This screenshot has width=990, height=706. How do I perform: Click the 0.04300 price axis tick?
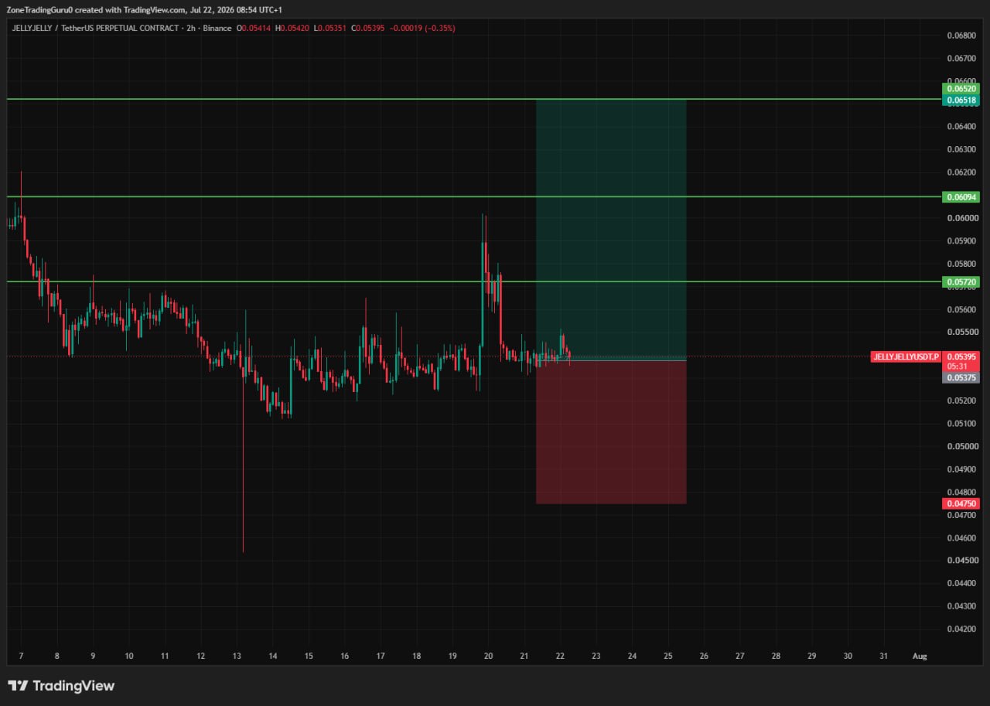click(x=960, y=605)
